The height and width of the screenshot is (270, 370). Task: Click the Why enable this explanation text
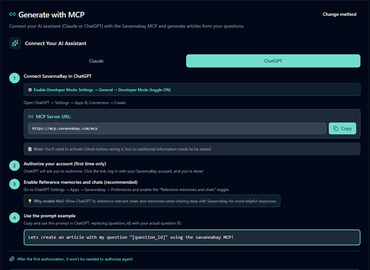(x=155, y=201)
